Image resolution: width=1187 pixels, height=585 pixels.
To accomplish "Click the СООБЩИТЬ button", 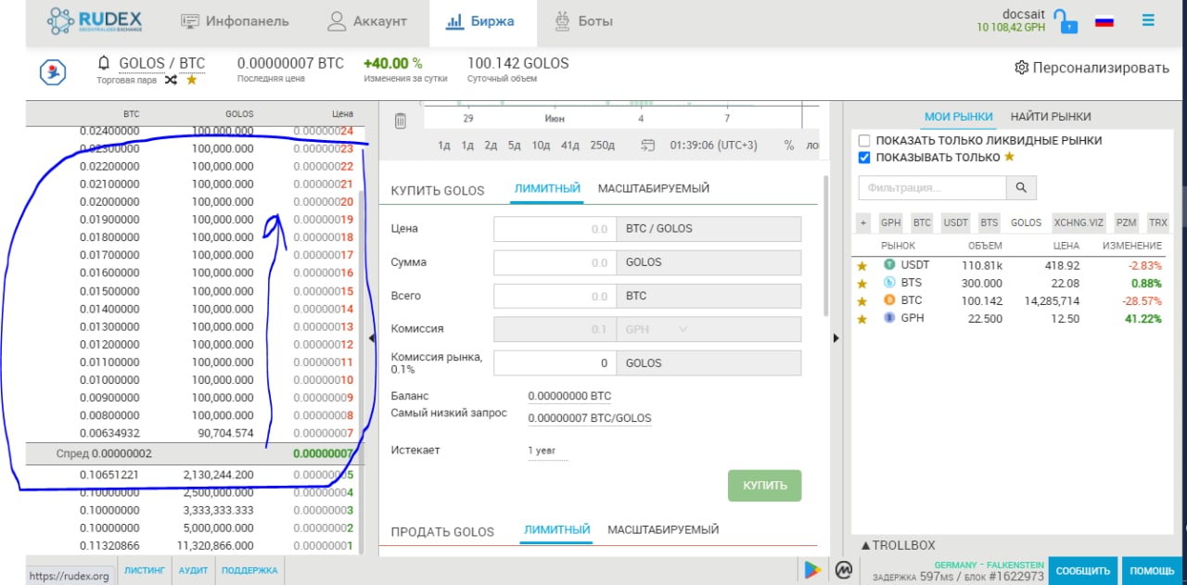I will (1083, 571).
